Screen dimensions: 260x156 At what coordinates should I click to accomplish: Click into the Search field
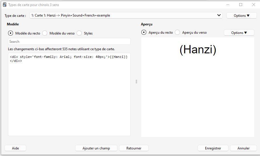(x=69, y=42)
